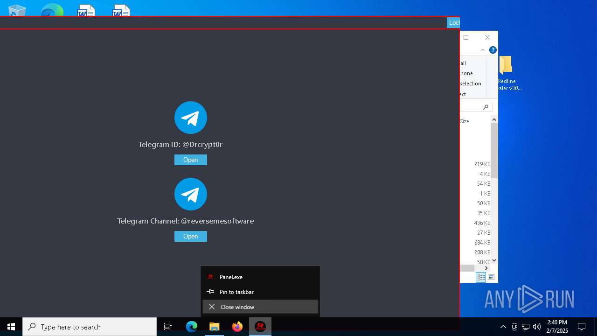Show hidden system tray icons

[503, 327]
